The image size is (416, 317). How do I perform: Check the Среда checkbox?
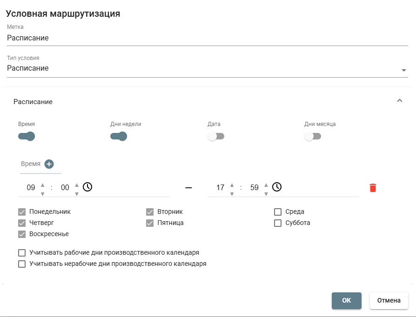pyautogui.click(x=278, y=212)
